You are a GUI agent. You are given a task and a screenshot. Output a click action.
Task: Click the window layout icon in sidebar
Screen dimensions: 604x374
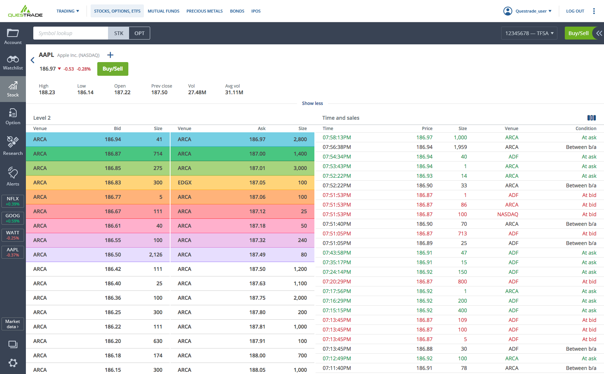click(x=13, y=344)
